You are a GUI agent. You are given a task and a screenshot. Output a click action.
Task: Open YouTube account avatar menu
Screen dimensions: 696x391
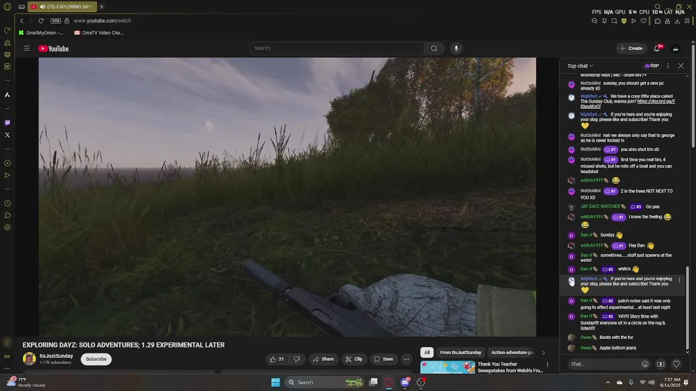pyautogui.click(x=675, y=49)
